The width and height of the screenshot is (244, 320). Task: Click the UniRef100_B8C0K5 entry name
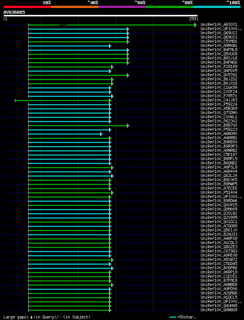(219, 180)
